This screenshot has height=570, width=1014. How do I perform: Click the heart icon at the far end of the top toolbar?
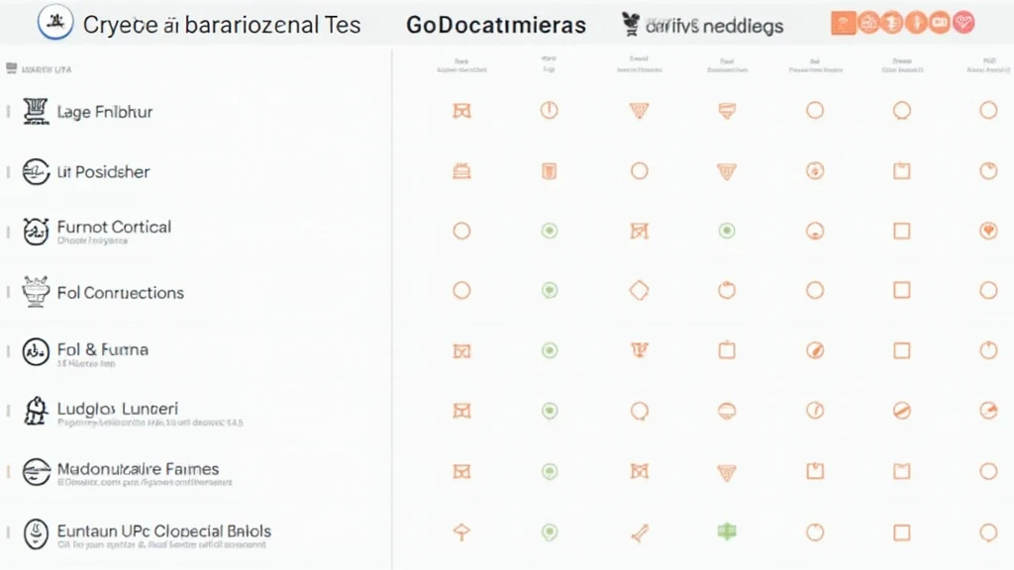[962, 23]
